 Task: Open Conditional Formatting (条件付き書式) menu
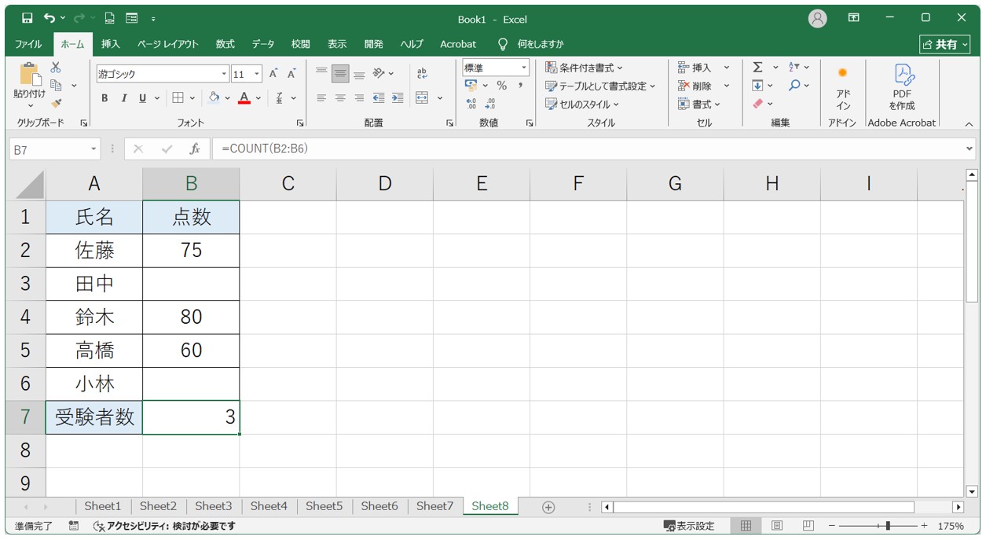(585, 68)
